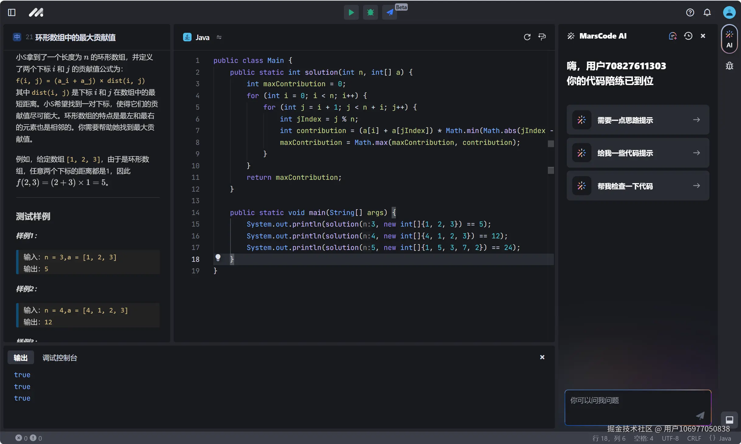Start debugging with the bug icon
Image resolution: width=741 pixels, height=444 pixels.
(370, 12)
